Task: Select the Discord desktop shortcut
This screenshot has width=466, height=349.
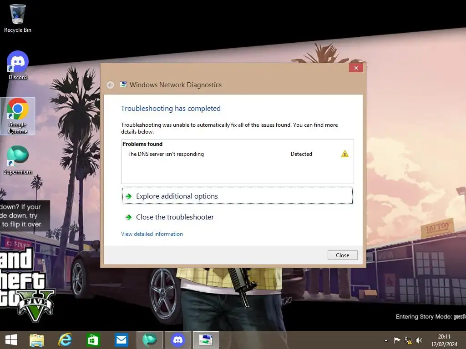Action: [x=18, y=65]
